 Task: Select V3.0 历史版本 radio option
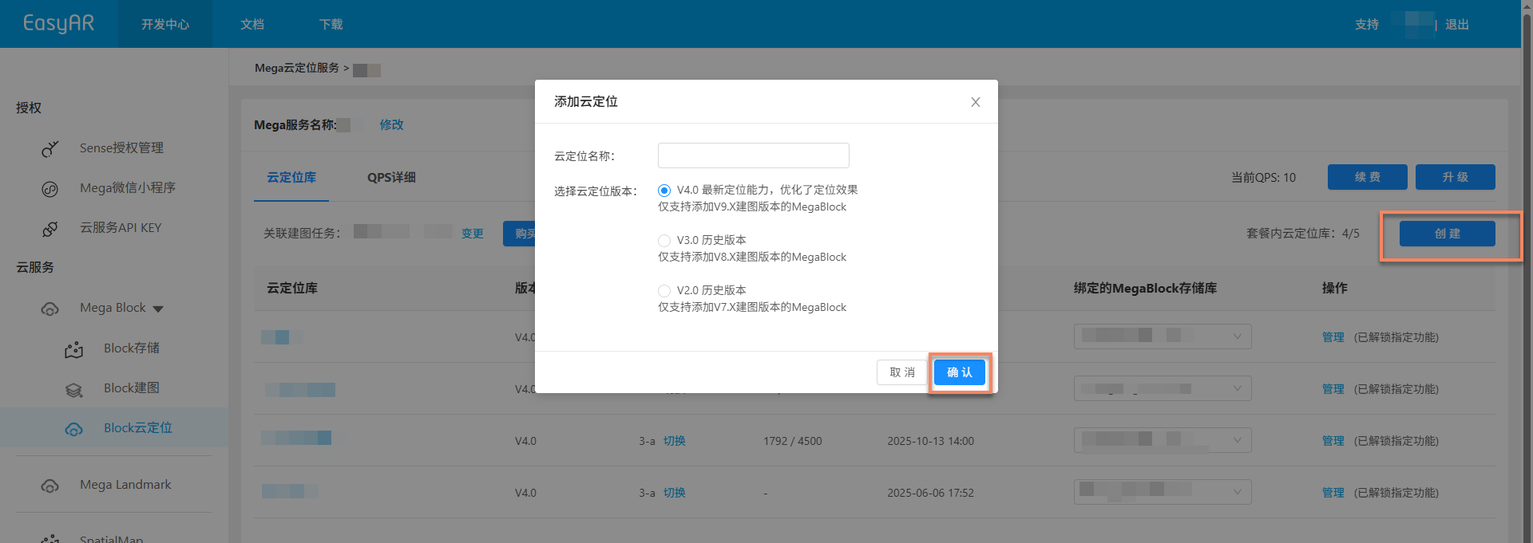[x=664, y=241]
